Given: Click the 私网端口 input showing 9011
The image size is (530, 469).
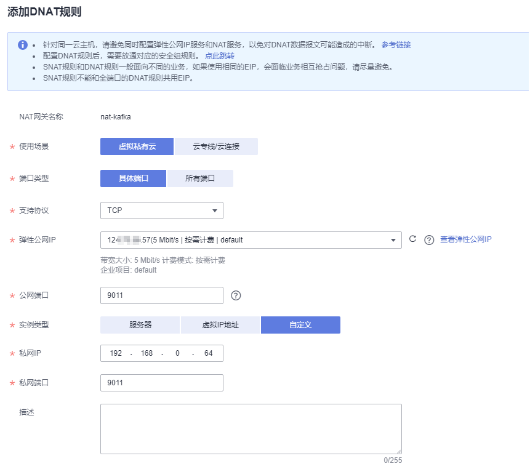Looking at the screenshot, I should 162,382.
